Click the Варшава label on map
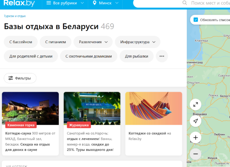 click(200, 114)
